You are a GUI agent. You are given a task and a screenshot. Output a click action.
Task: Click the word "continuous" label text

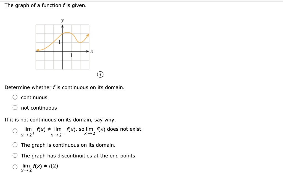pos(34,97)
